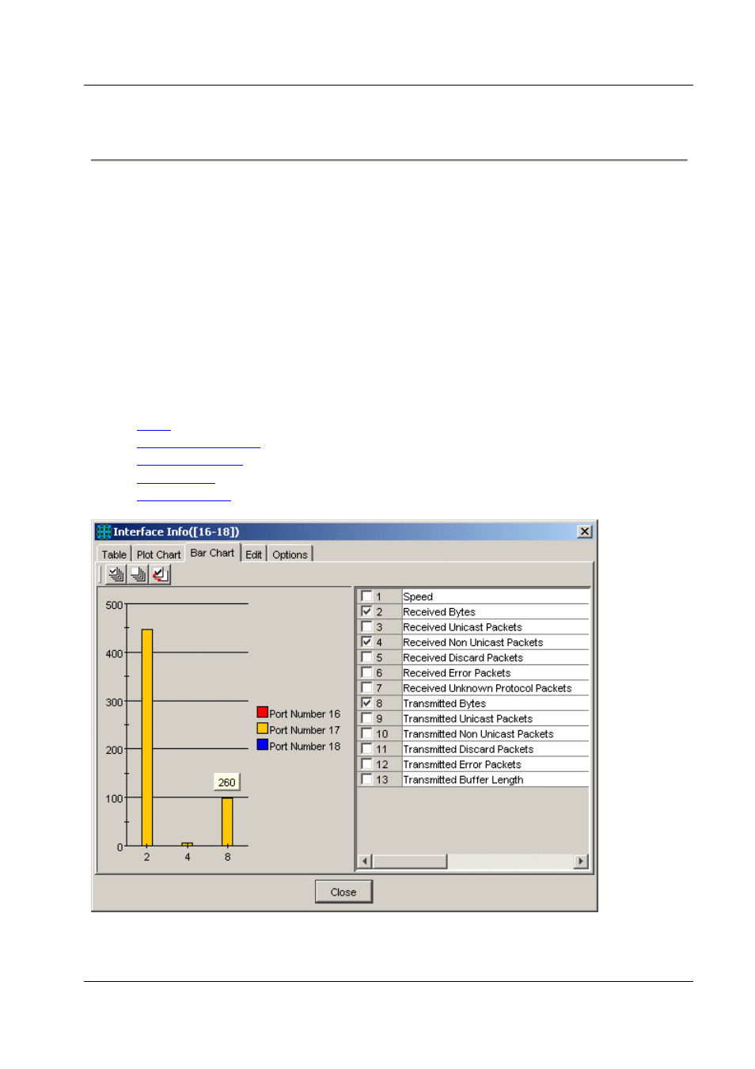Viewport: 755px width, 1069px height.
Task: Enable Transmitted Non Unicast Packets checkbox
Action: [x=366, y=733]
